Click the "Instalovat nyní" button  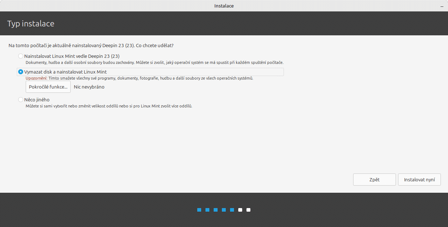pos(419,179)
